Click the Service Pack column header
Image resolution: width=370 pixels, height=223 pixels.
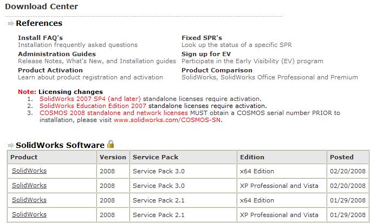click(155, 157)
